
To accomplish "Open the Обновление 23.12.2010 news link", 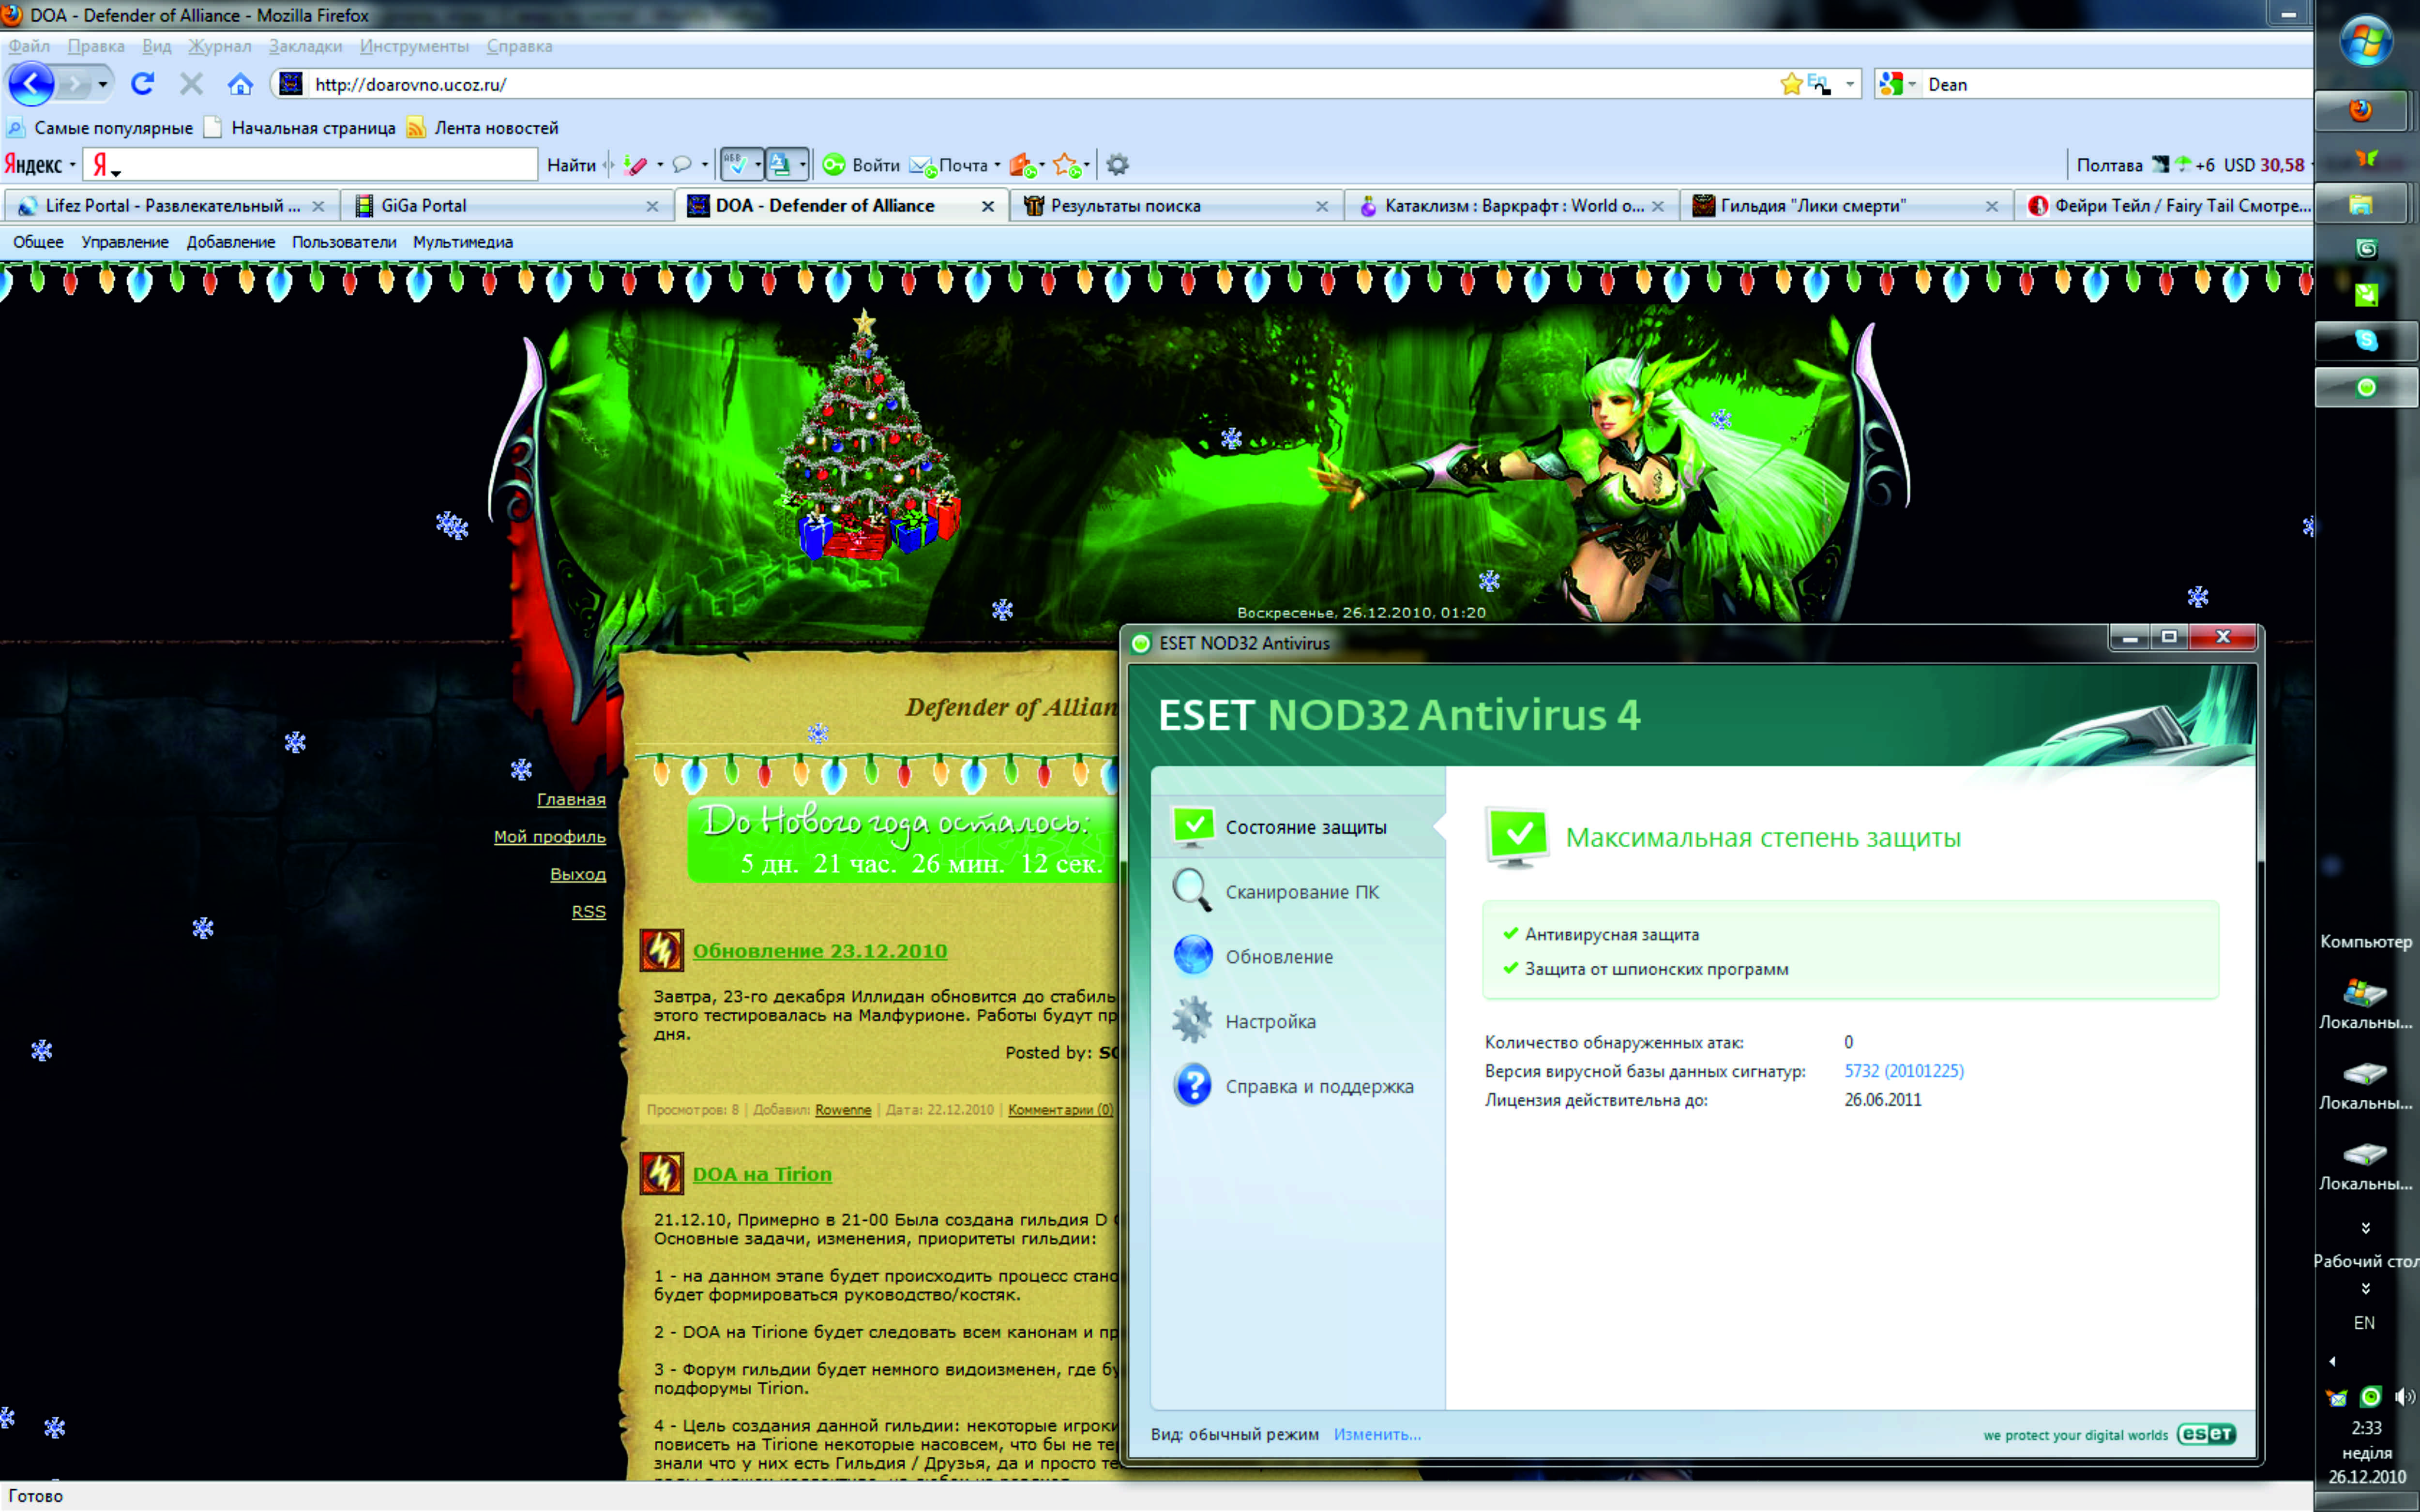I will tap(820, 951).
